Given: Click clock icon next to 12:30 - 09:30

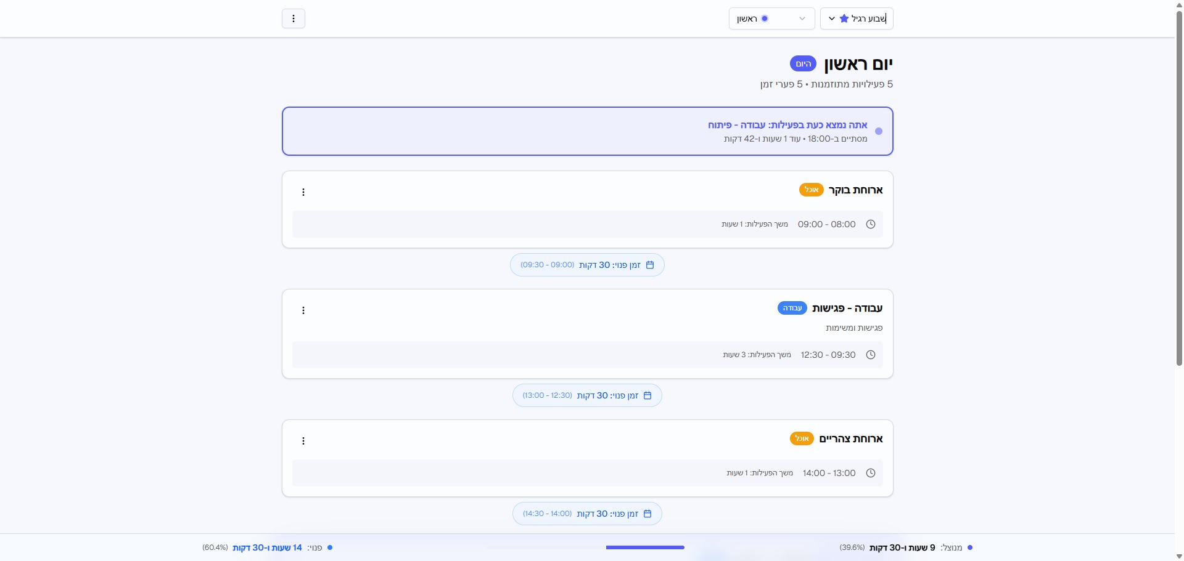Looking at the screenshot, I should [x=871, y=355].
